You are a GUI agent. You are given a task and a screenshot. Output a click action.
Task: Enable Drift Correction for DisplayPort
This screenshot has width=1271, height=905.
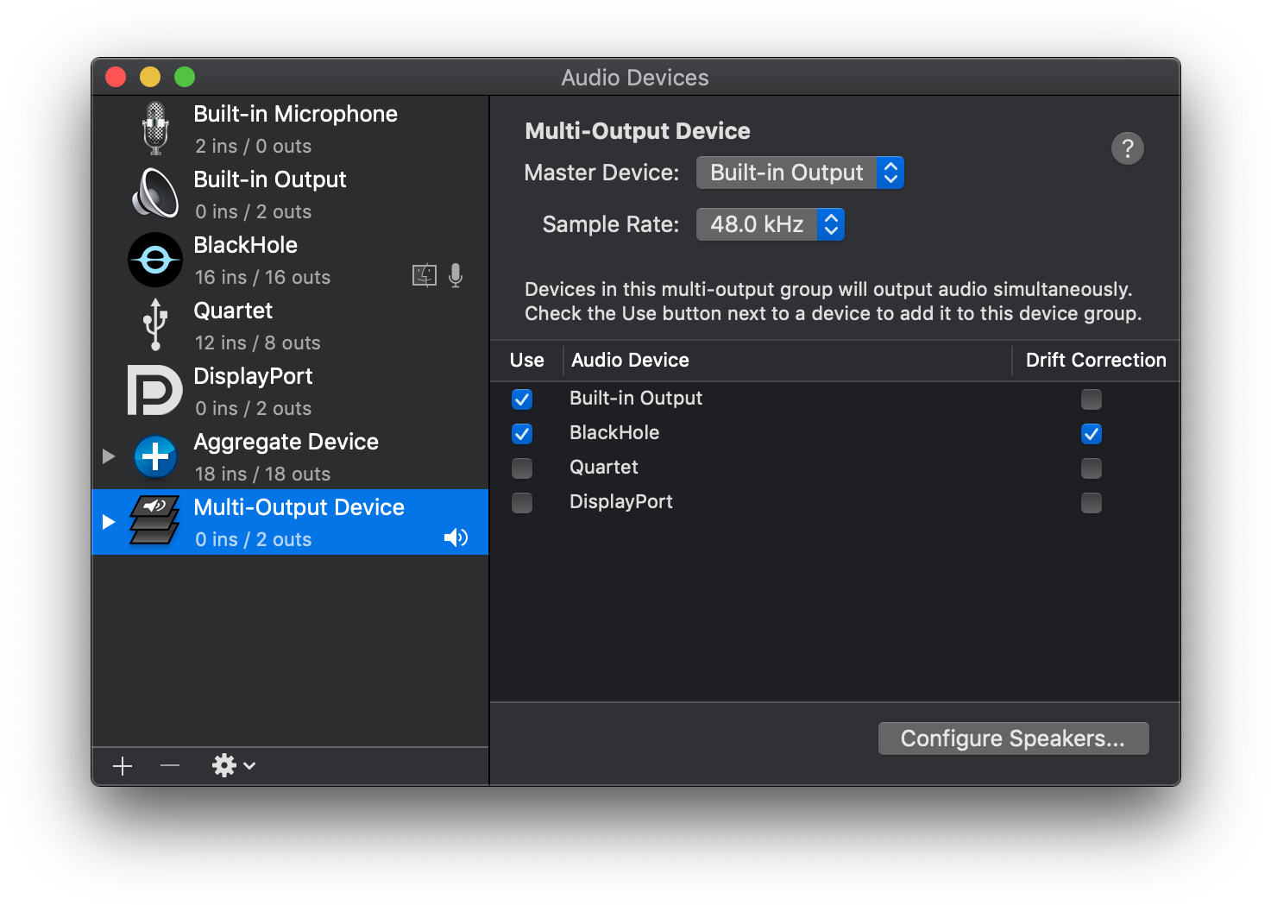coord(1092,503)
